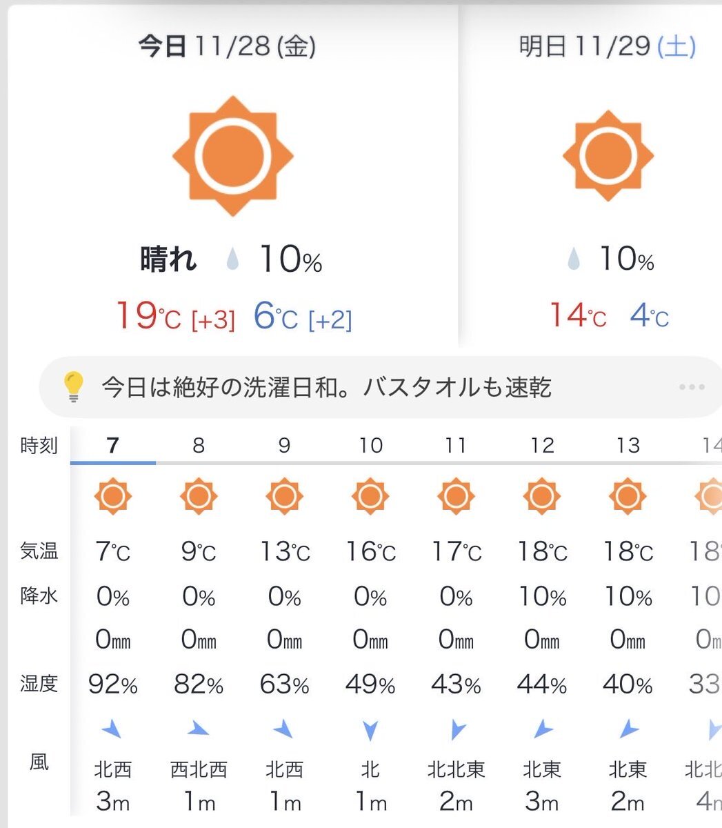
Task: Select the 9 o'clock hour column
Action: coord(284,446)
